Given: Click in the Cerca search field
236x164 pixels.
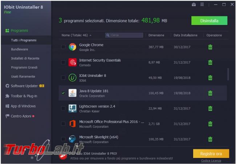Looking at the screenshot, I should coord(124,35).
